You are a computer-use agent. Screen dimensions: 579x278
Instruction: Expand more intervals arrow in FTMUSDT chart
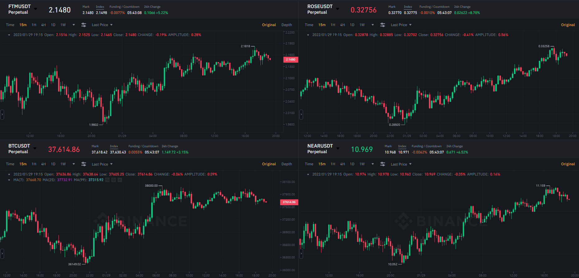pyautogui.click(x=74, y=25)
